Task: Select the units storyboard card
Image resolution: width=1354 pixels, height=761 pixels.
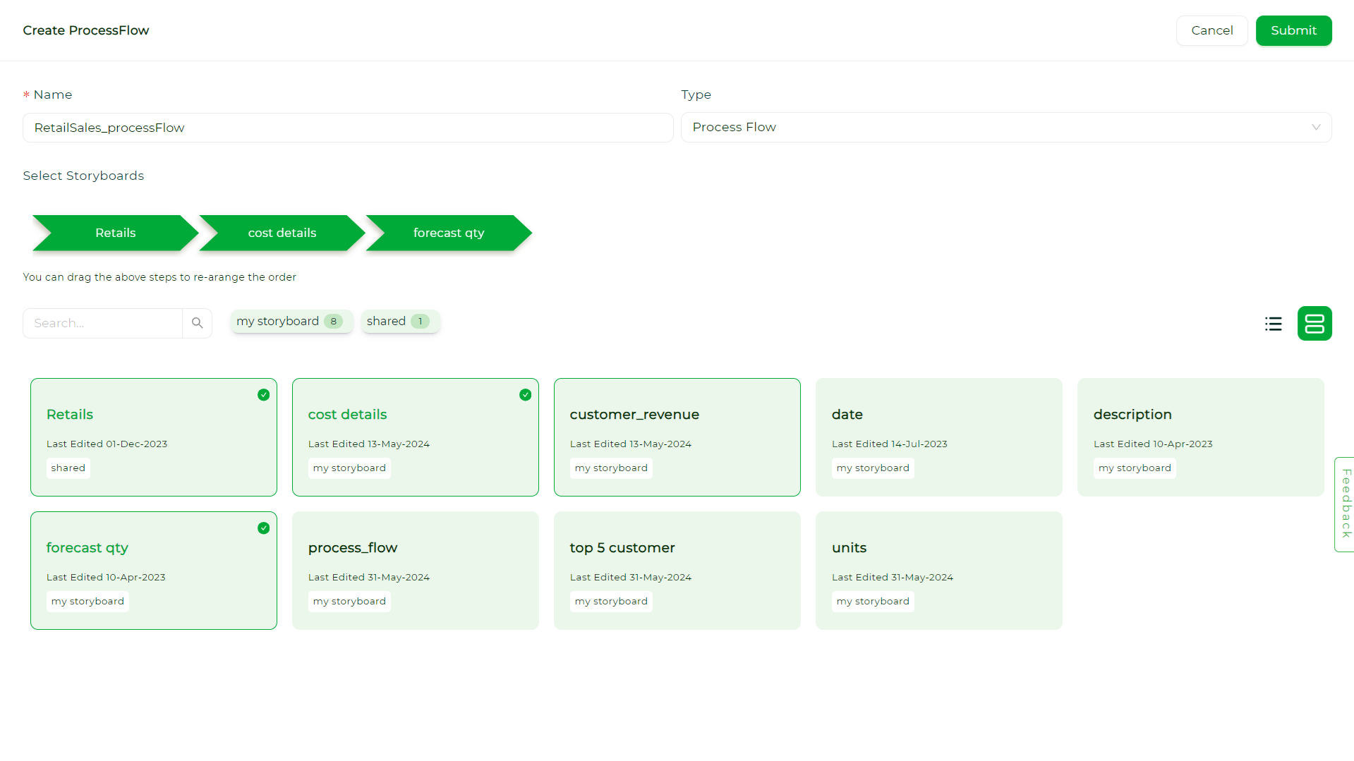Action: click(x=939, y=571)
